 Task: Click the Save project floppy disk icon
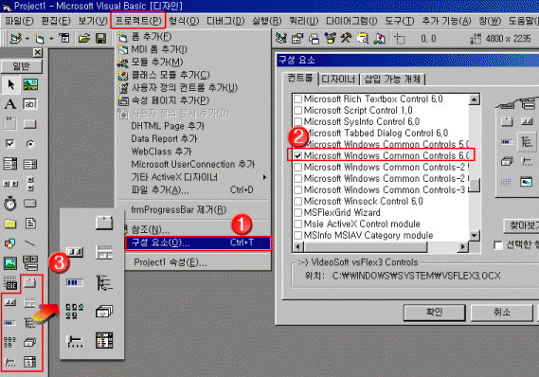tap(100, 39)
